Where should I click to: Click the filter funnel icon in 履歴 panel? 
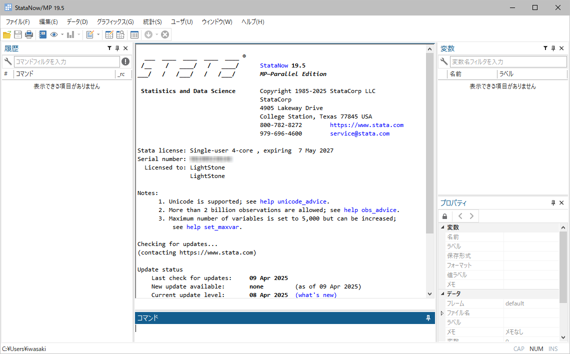click(109, 48)
